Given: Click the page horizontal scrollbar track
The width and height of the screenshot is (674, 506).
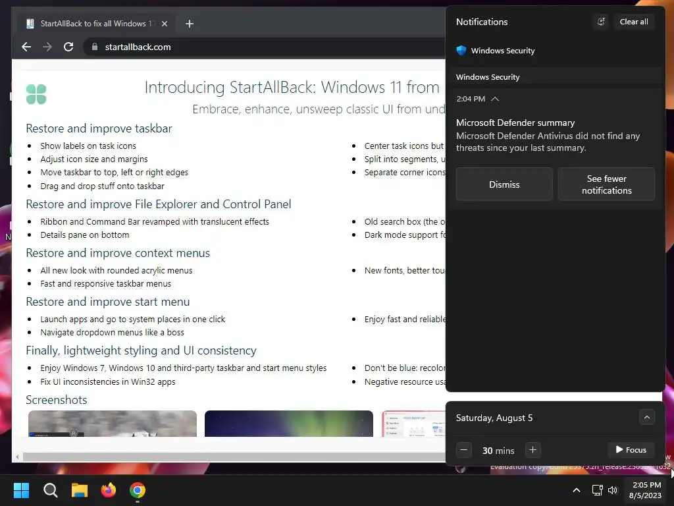Looking at the screenshot, I should [234, 457].
